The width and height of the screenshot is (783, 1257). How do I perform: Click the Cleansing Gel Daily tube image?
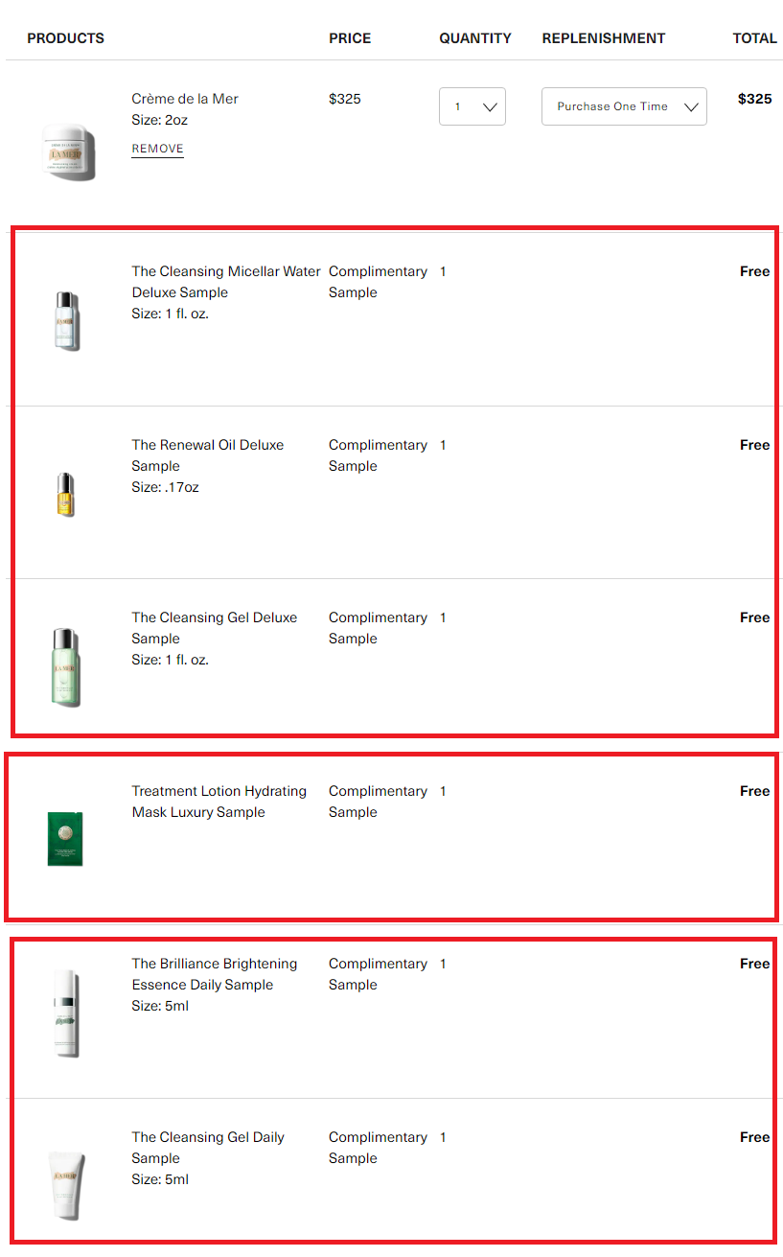67,1184
